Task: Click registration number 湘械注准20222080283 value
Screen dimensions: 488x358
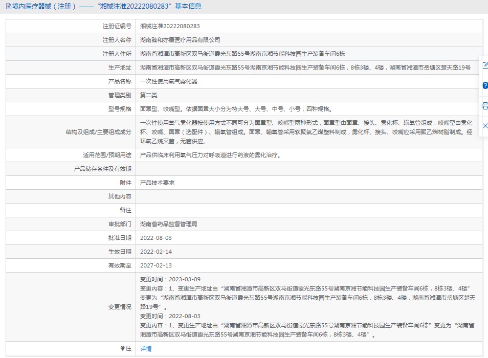Action: (x=170, y=26)
